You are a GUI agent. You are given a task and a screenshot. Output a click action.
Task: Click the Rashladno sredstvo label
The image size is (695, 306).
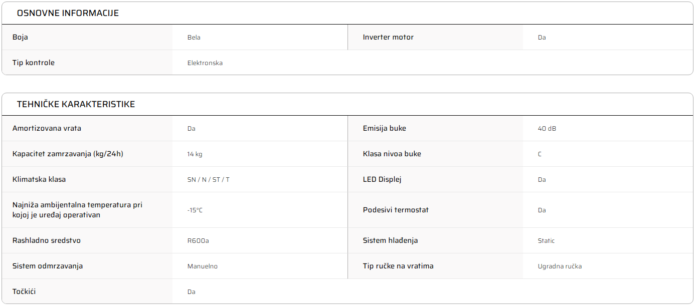pyautogui.click(x=47, y=240)
